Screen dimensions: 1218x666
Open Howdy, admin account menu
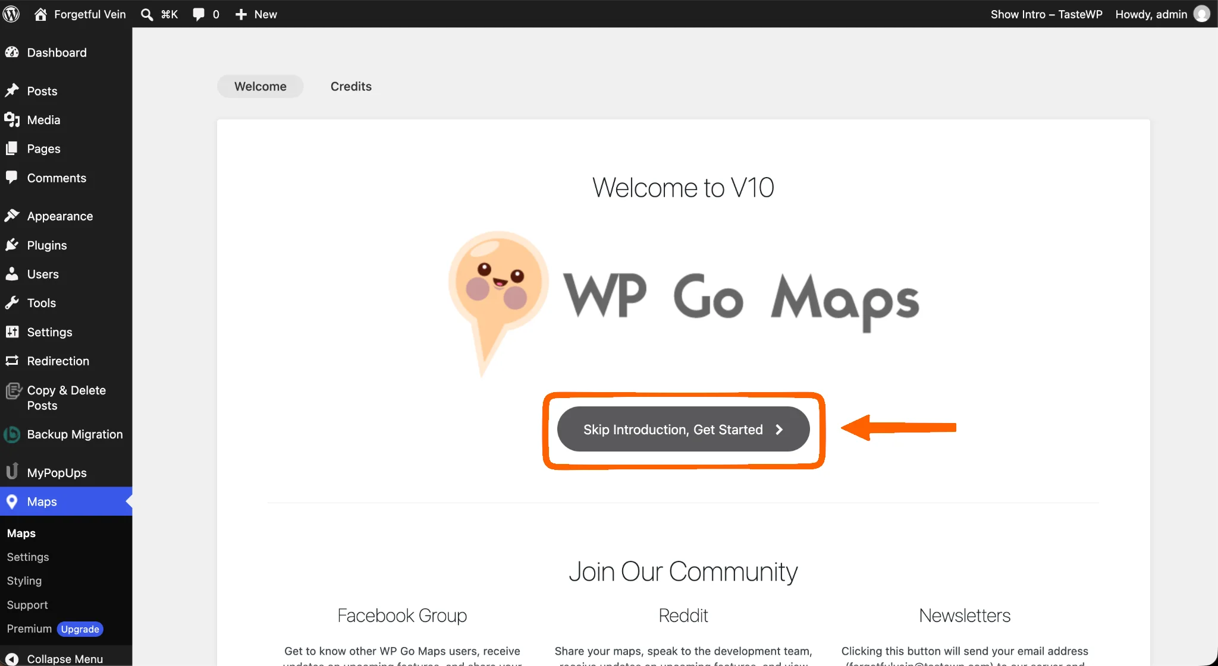coord(1162,14)
